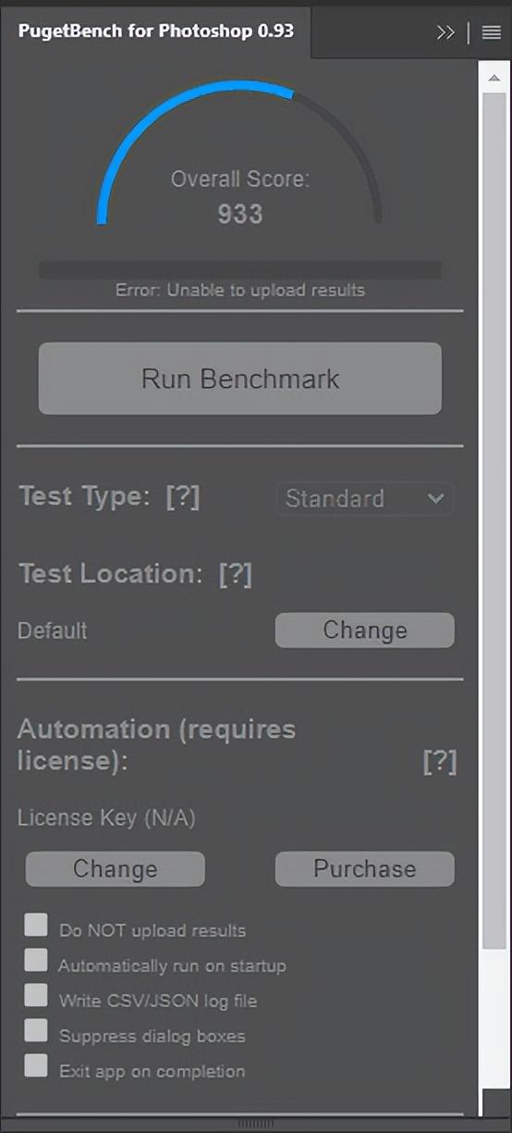Start the Run Benchmark button
512x1133 pixels.
[240, 379]
